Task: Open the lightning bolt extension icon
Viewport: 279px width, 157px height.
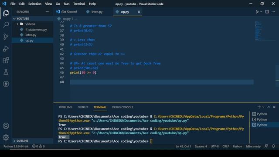Action: click(6, 84)
